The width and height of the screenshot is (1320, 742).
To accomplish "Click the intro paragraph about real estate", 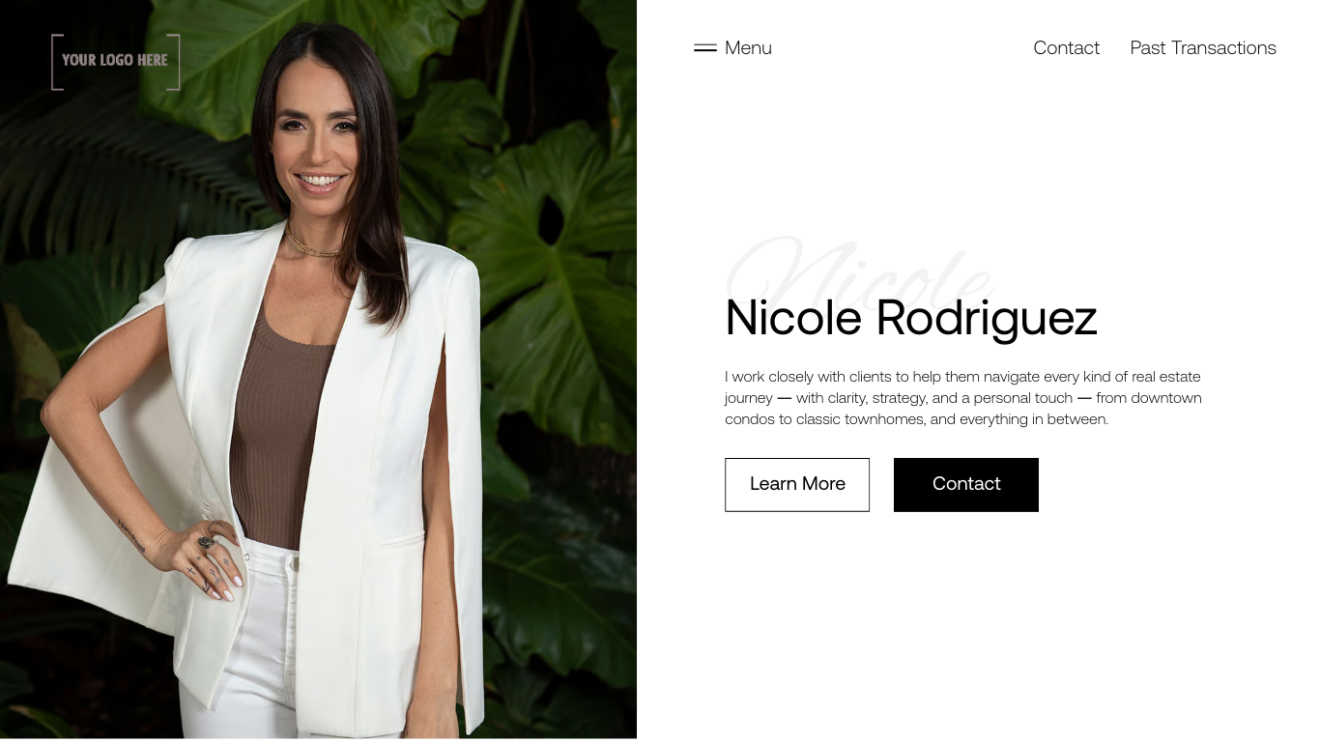I will click(x=963, y=397).
